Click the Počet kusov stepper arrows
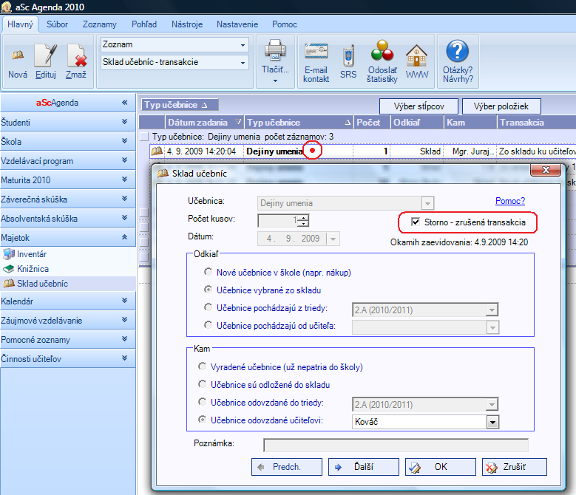 click(x=303, y=220)
